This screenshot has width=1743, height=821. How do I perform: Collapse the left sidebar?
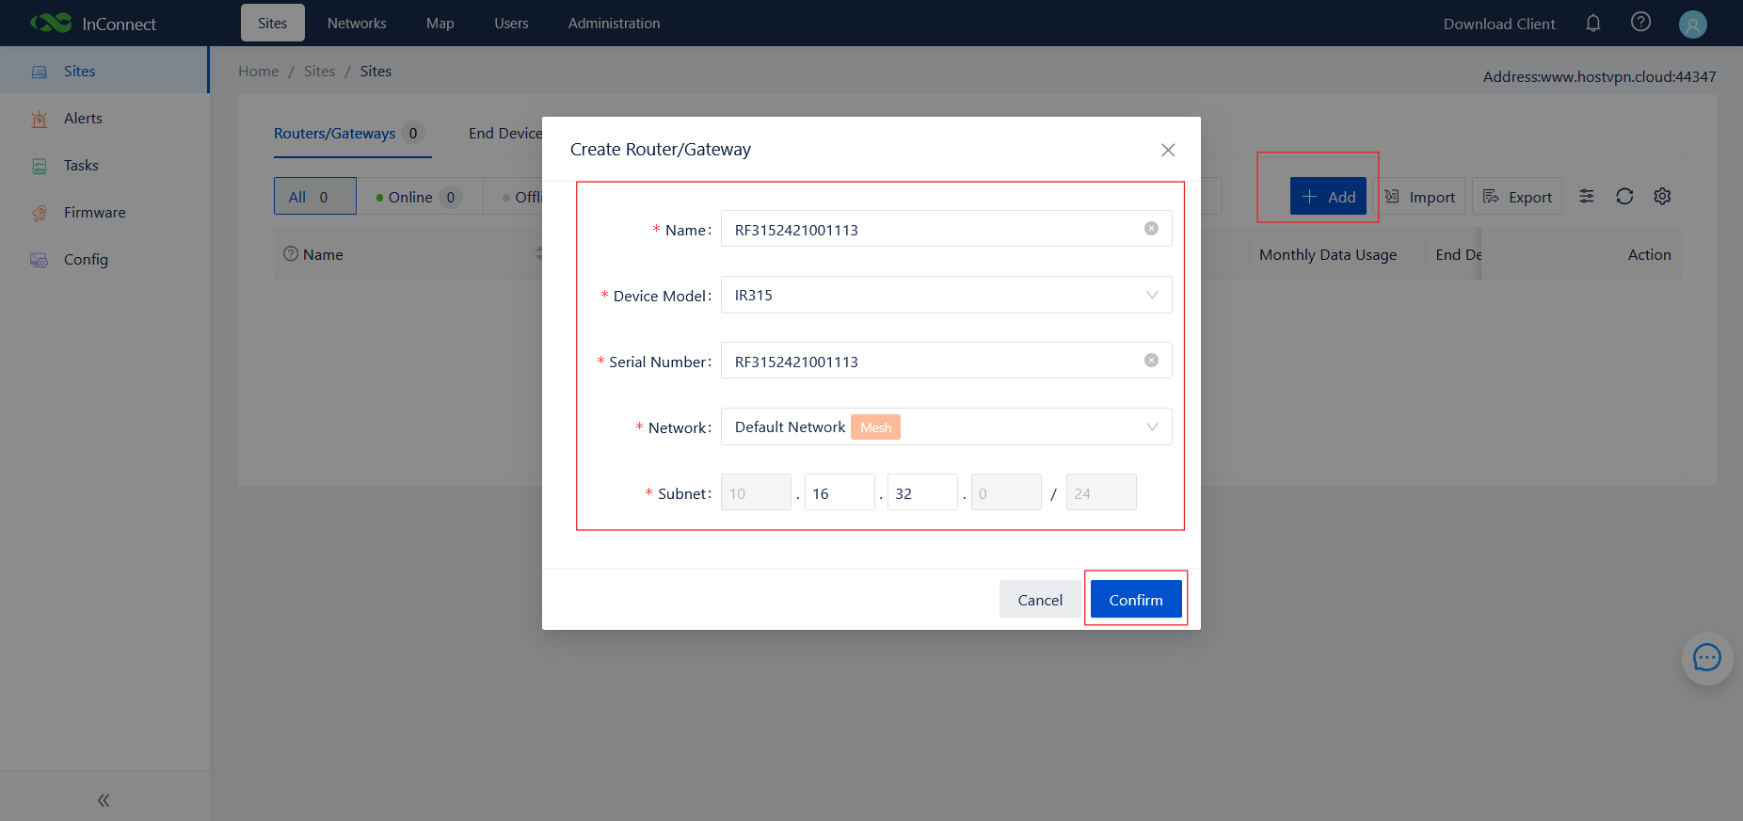click(104, 800)
